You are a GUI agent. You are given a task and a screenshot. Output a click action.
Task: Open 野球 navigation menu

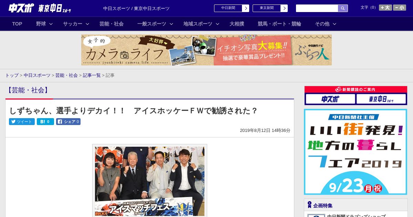pyautogui.click(x=41, y=24)
